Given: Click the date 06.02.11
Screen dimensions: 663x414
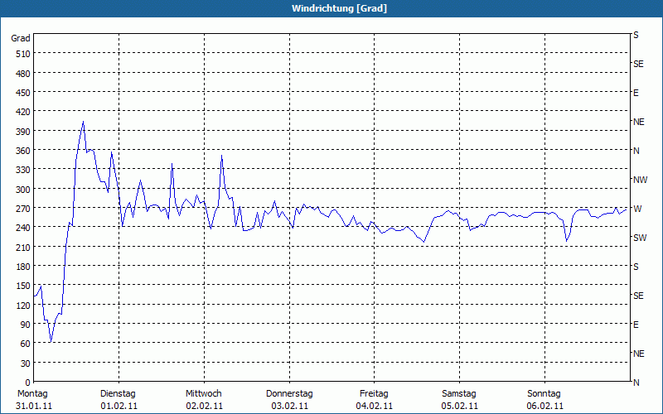Looking at the screenshot, I should point(544,407).
